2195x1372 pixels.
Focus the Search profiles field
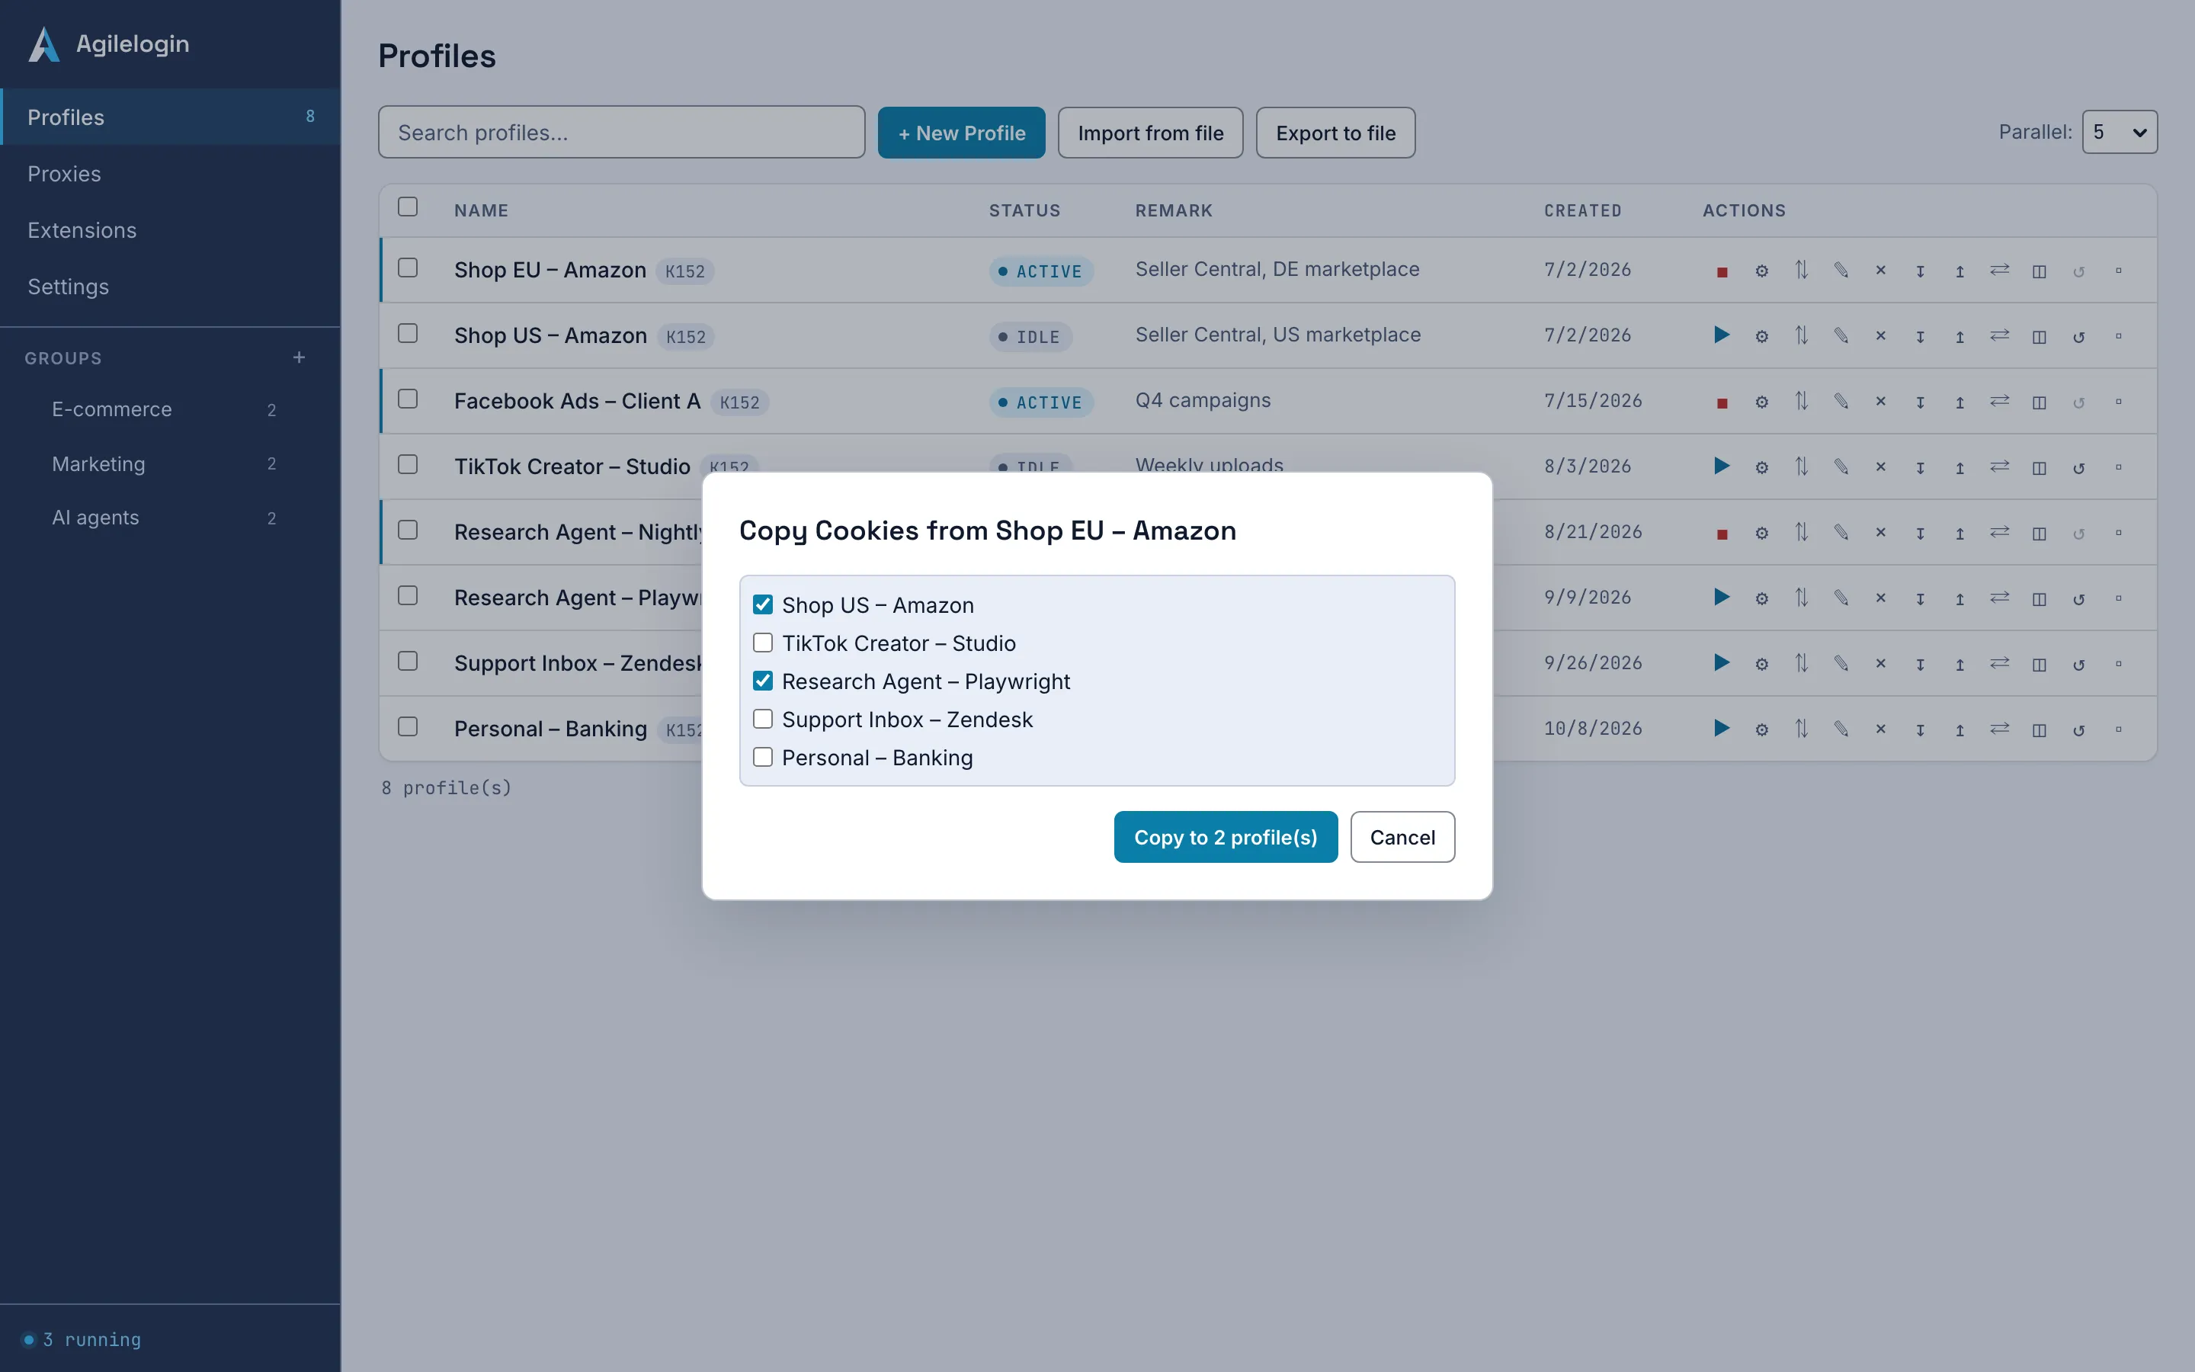pos(621,133)
